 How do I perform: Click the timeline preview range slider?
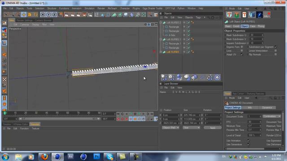click(x=60, y=119)
